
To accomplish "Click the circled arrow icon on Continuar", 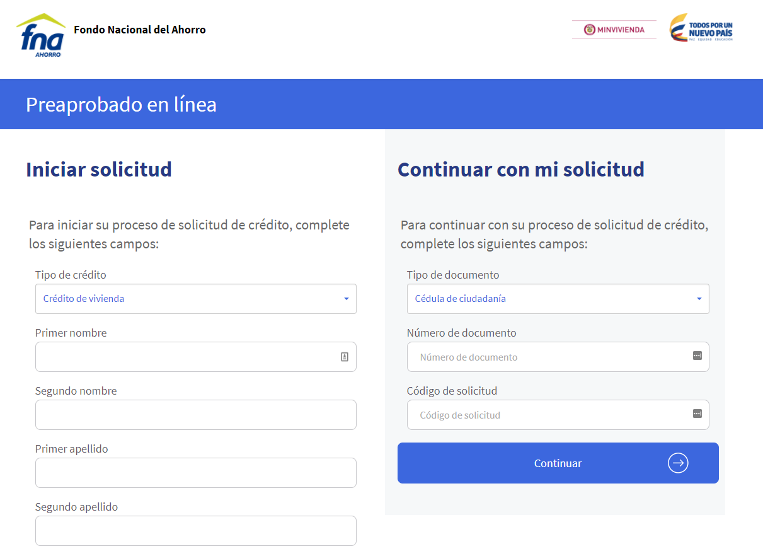I will [678, 463].
